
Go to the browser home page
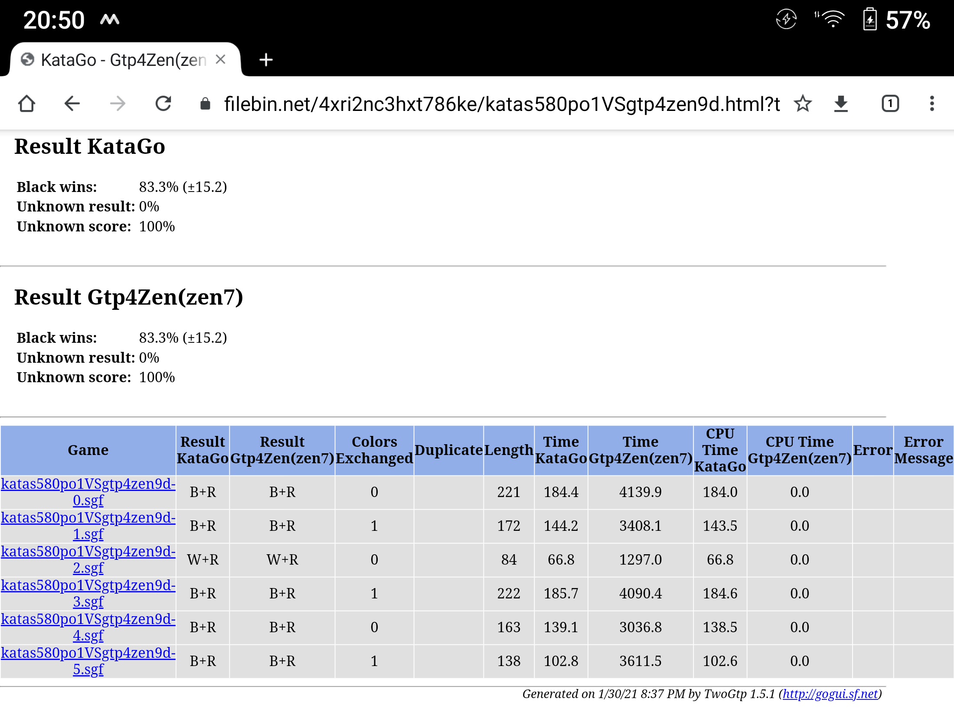point(26,104)
